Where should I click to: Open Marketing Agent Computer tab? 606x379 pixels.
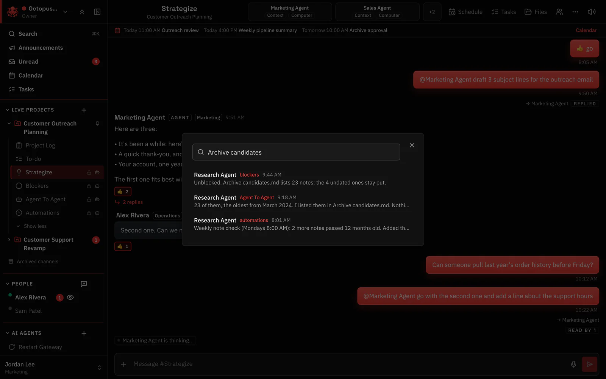[x=302, y=16]
